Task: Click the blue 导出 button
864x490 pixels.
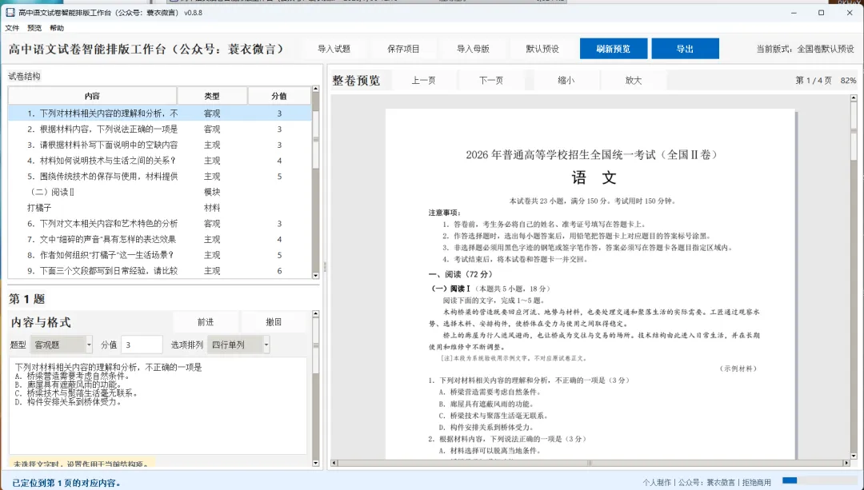Action: pos(685,49)
